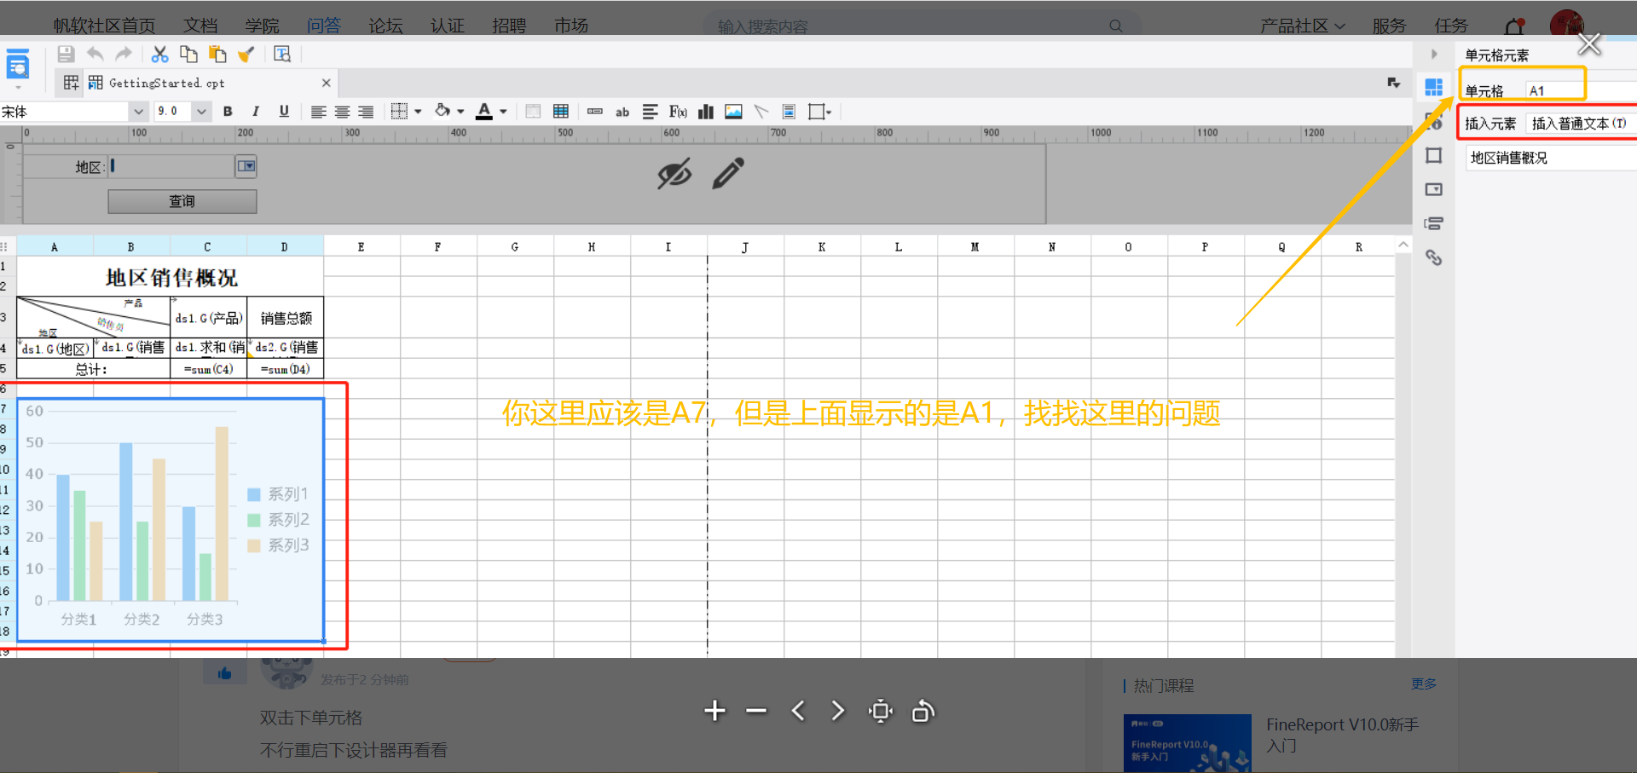Insert slope line icon
This screenshot has height=773, width=1637.
coord(761,112)
